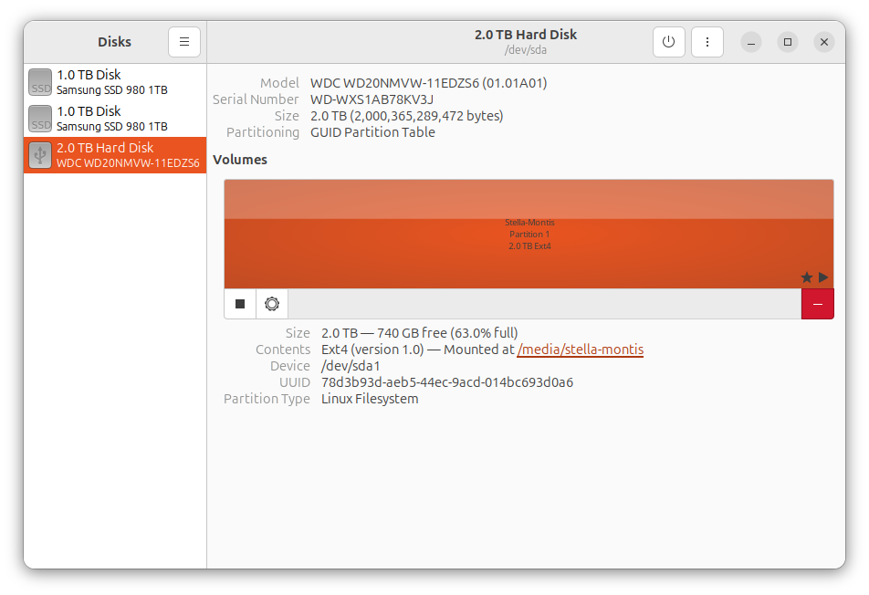Click 2.0 TB Hard Disk window title

(x=526, y=35)
